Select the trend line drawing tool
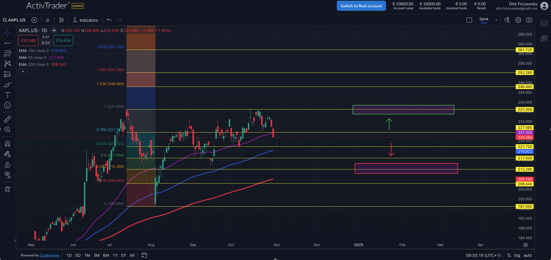Image resolution: width=551 pixels, height=260 pixels. (x=7, y=43)
